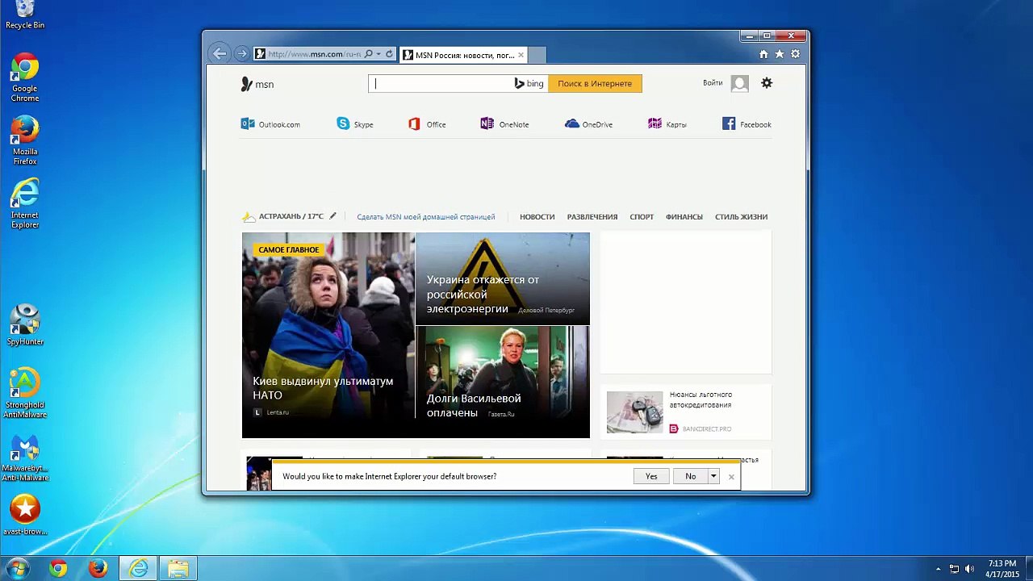The width and height of the screenshot is (1033, 581).
Task: Open Outlook.com from the services row
Action: click(x=270, y=124)
